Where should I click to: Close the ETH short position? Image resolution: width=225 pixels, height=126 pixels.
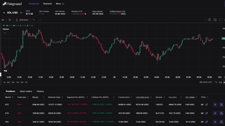(x=215, y=113)
